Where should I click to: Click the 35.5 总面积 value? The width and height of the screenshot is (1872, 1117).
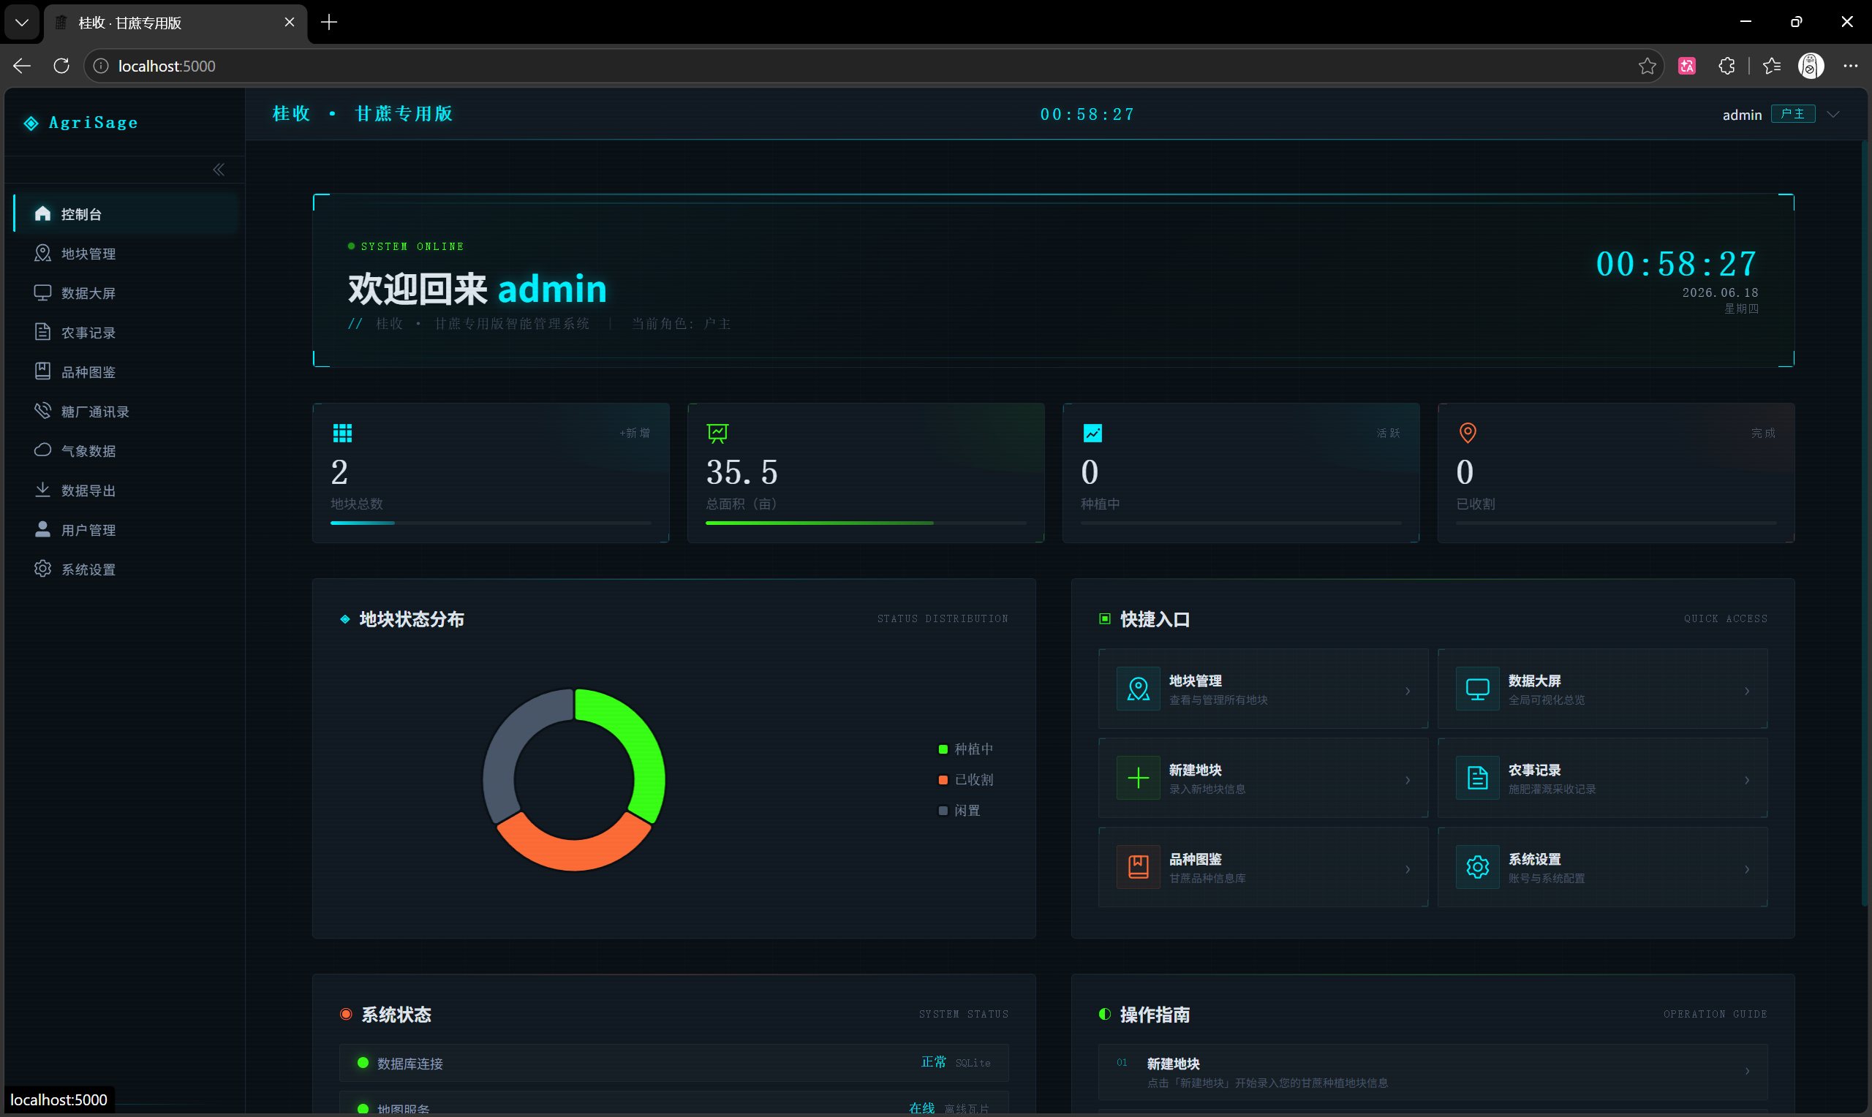click(741, 472)
